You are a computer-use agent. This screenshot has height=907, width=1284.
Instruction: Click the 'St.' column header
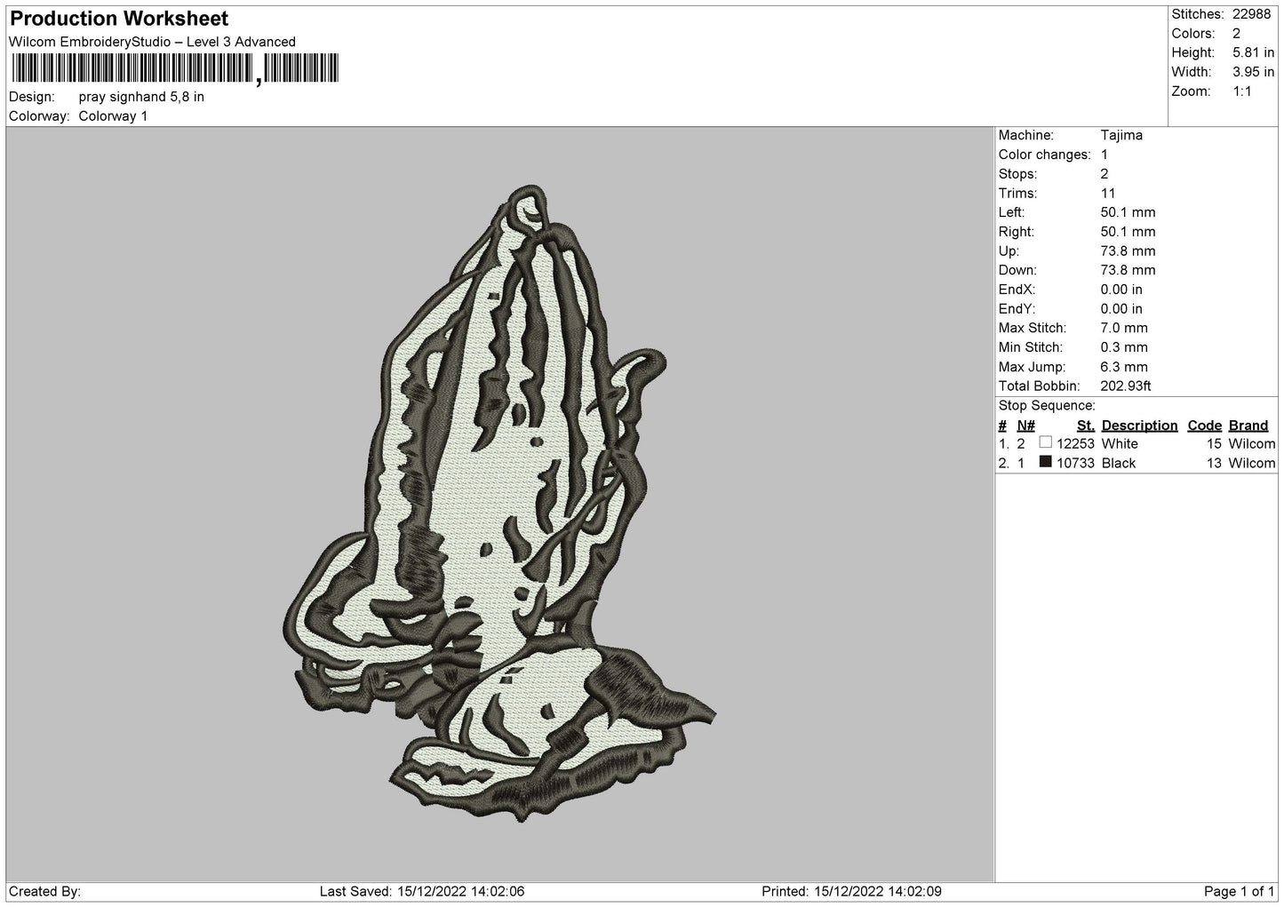pyautogui.click(x=1085, y=426)
